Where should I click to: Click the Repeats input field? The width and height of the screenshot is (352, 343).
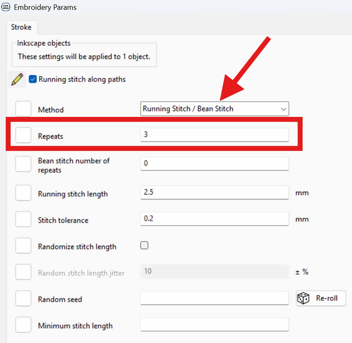[214, 135]
